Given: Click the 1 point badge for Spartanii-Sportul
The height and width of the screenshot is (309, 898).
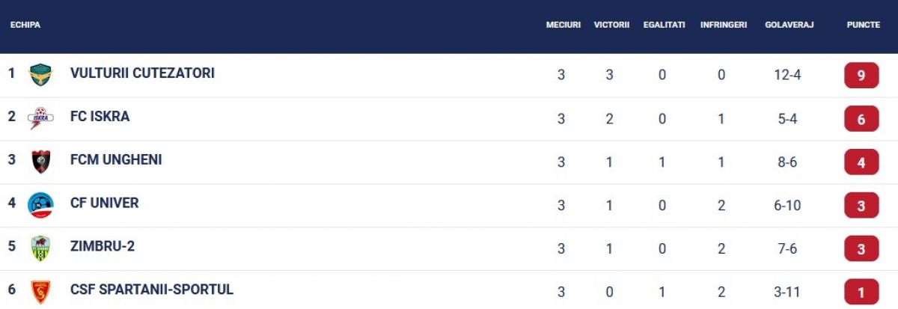Looking at the screenshot, I should pyautogui.click(x=861, y=291).
